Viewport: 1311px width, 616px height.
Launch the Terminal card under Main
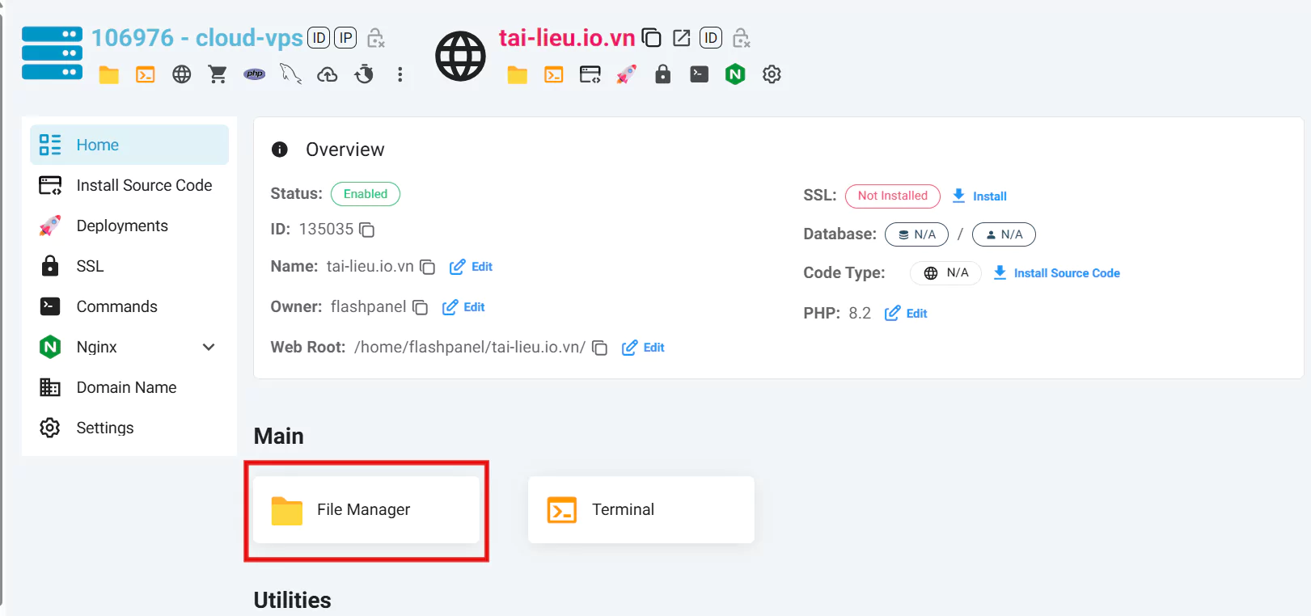click(x=641, y=509)
